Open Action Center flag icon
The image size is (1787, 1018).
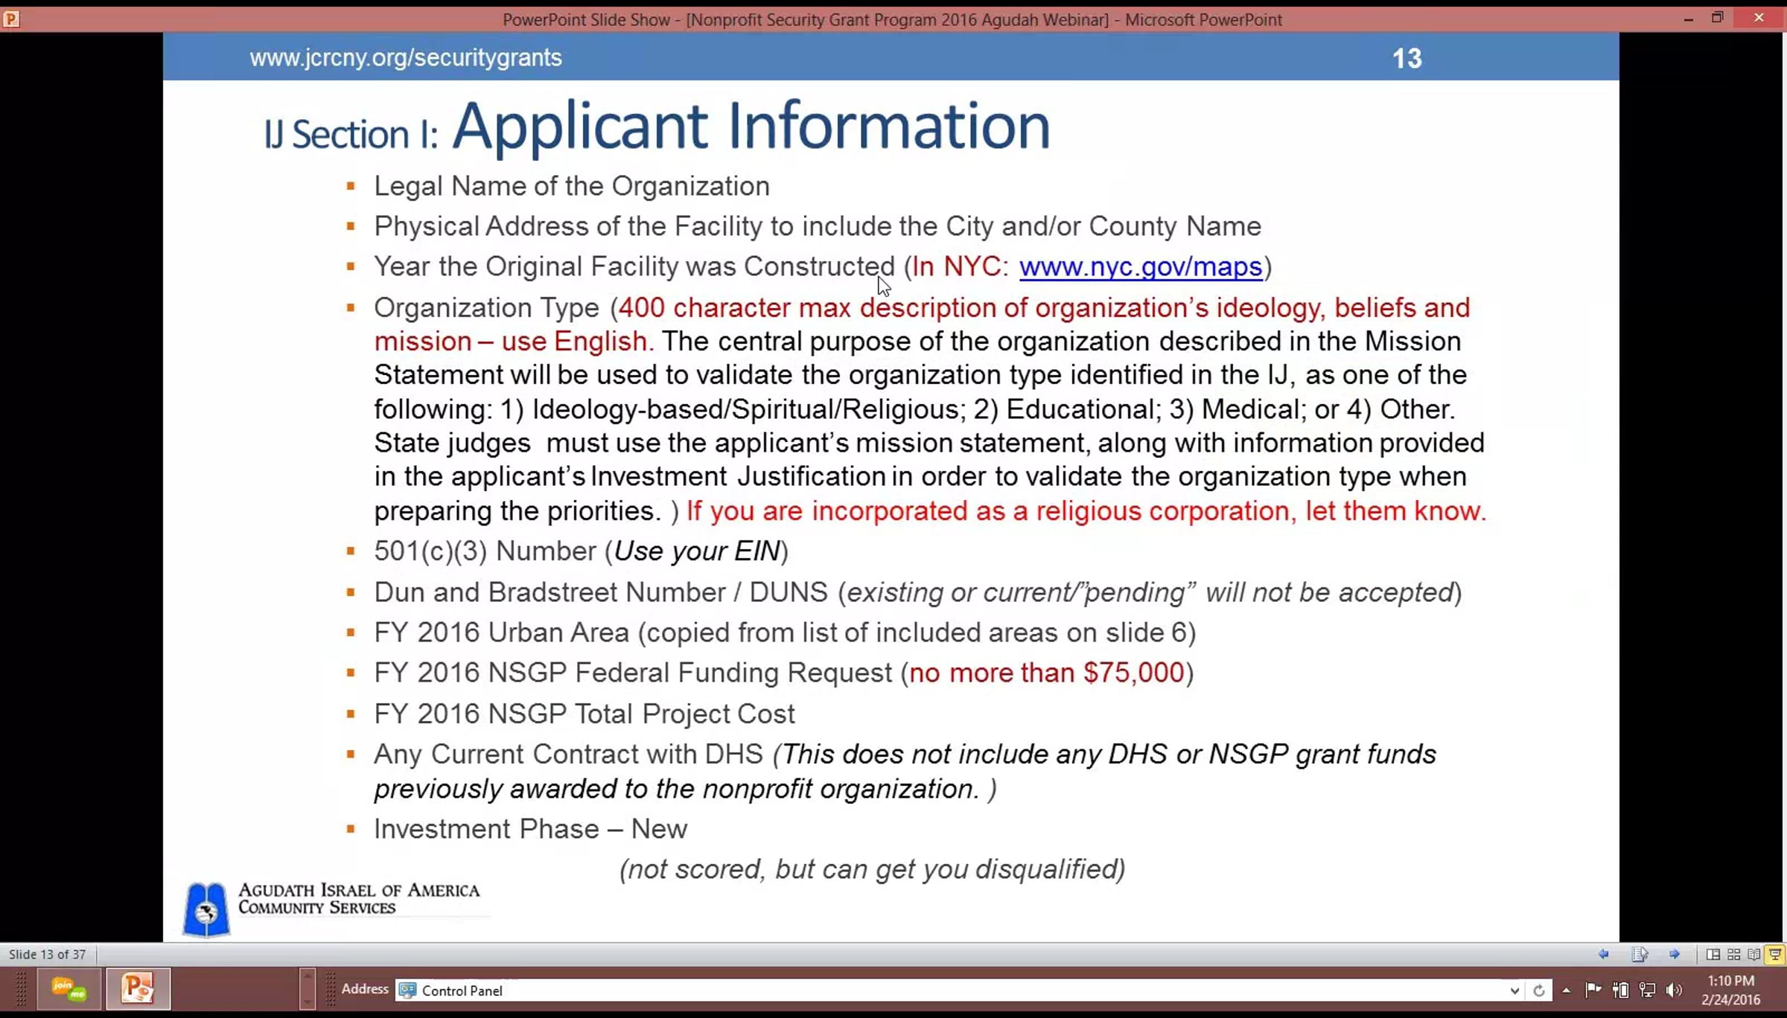coord(1593,990)
